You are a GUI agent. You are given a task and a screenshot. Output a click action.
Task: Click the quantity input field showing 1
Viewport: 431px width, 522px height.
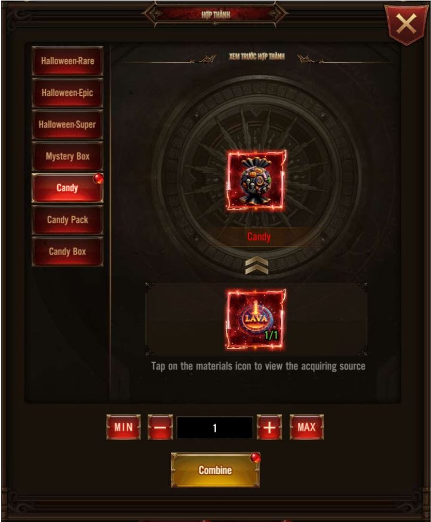(x=215, y=428)
